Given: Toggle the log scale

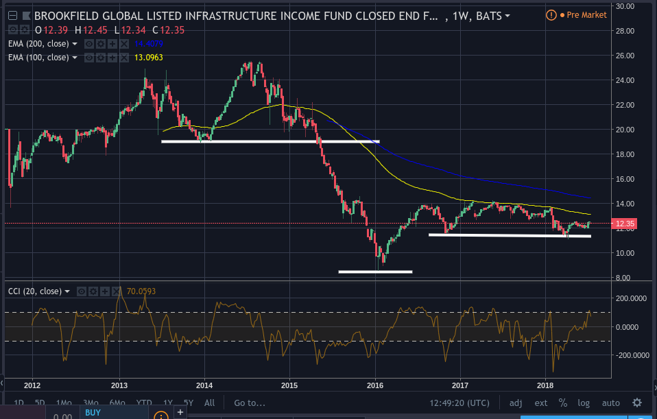Looking at the screenshot, I should tap(584, 403).
